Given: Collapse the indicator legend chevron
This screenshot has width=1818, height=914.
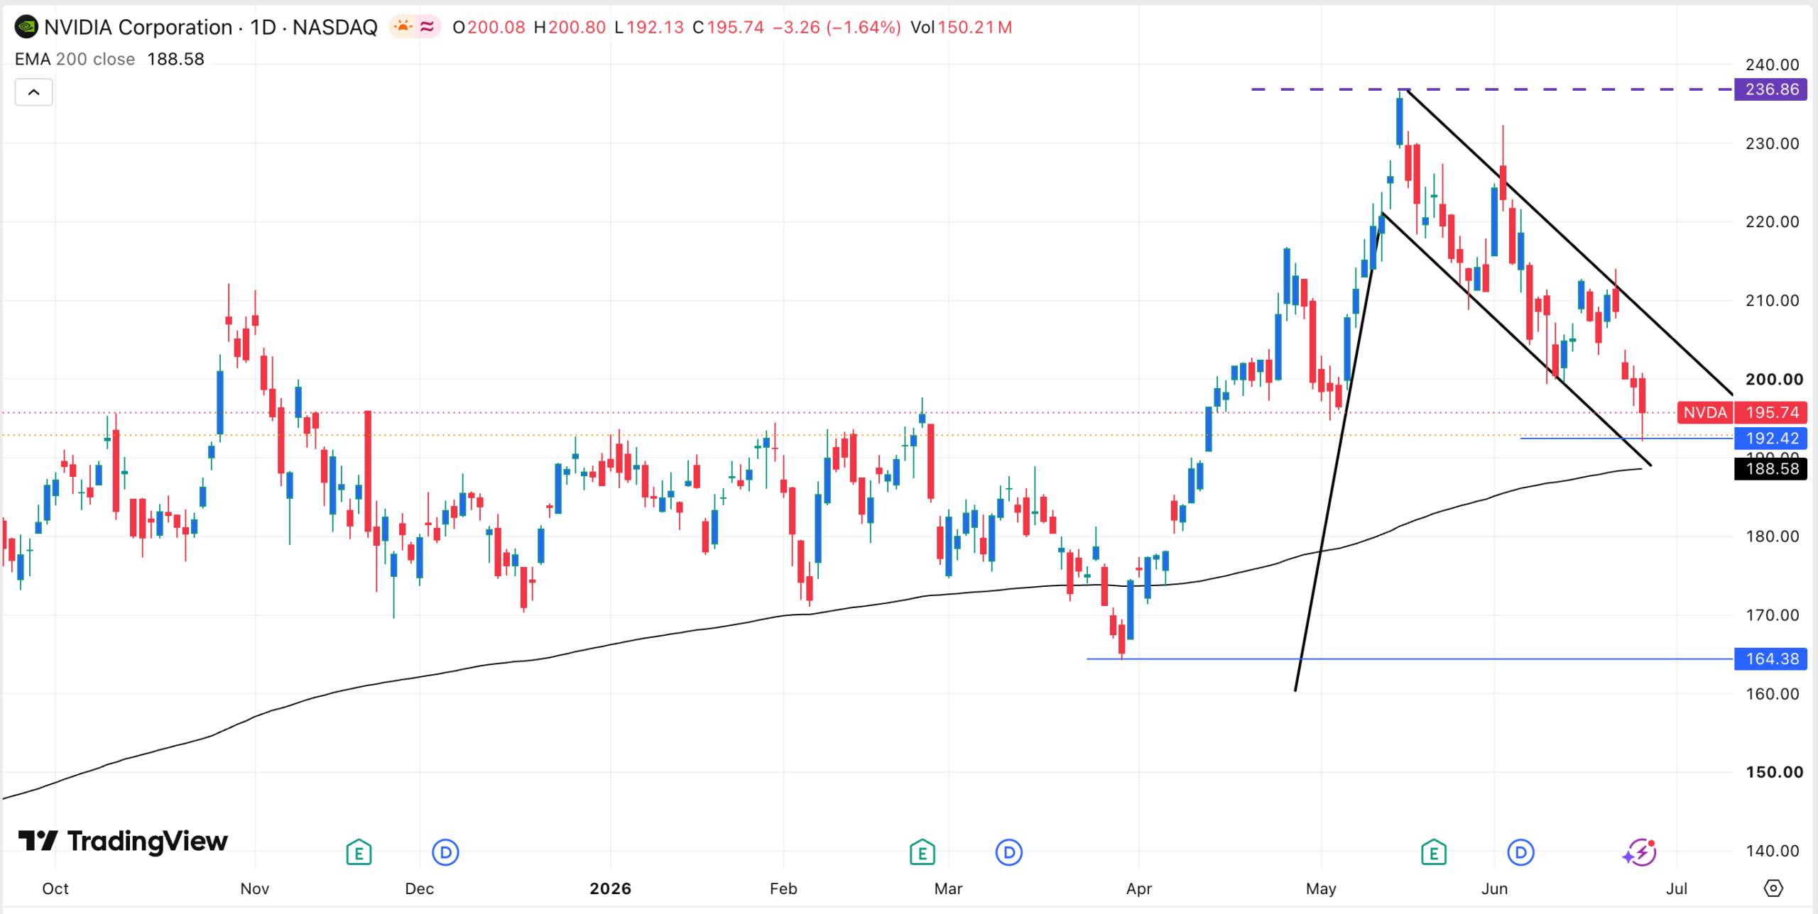Looking at the screenshot, I should point(33,92).
